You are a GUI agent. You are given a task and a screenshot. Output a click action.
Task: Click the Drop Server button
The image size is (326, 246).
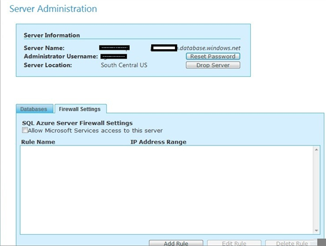(x=213, y=65)
